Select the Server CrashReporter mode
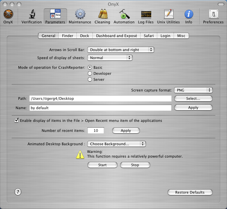The image size is (227, 209). pyautogui.click(x=90, y=79)
